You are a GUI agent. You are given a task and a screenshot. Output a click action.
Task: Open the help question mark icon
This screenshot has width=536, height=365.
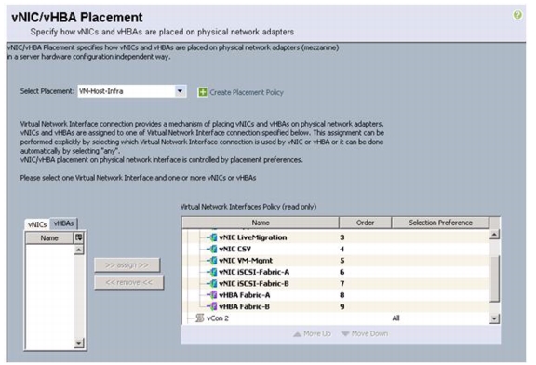pyautogui.click(x=517, y=15)
